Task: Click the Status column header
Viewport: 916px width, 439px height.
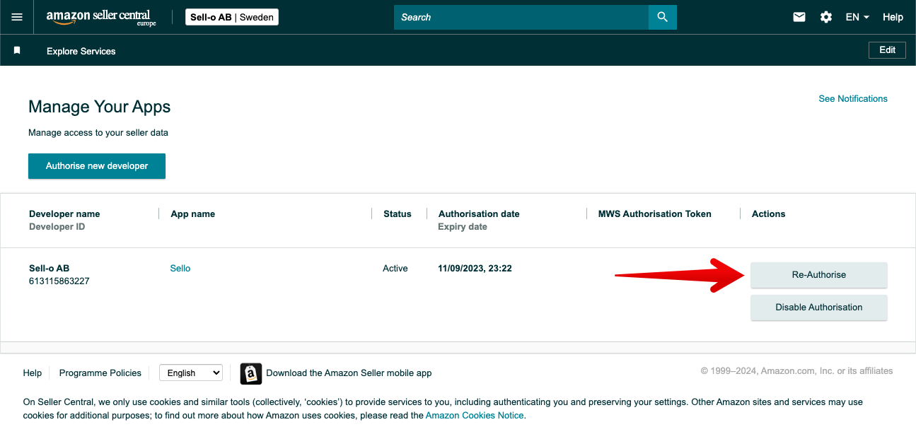Action: (x=398, y=213)
